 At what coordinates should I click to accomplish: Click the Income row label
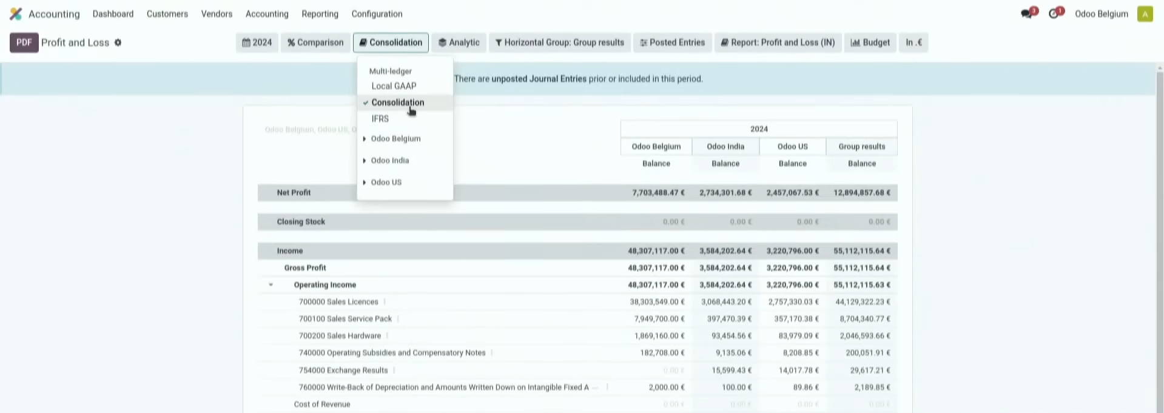coord(289,251)
